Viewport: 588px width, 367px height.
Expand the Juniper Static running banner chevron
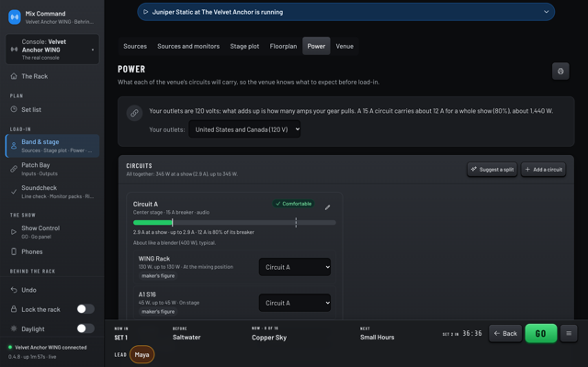click(547, 12)
